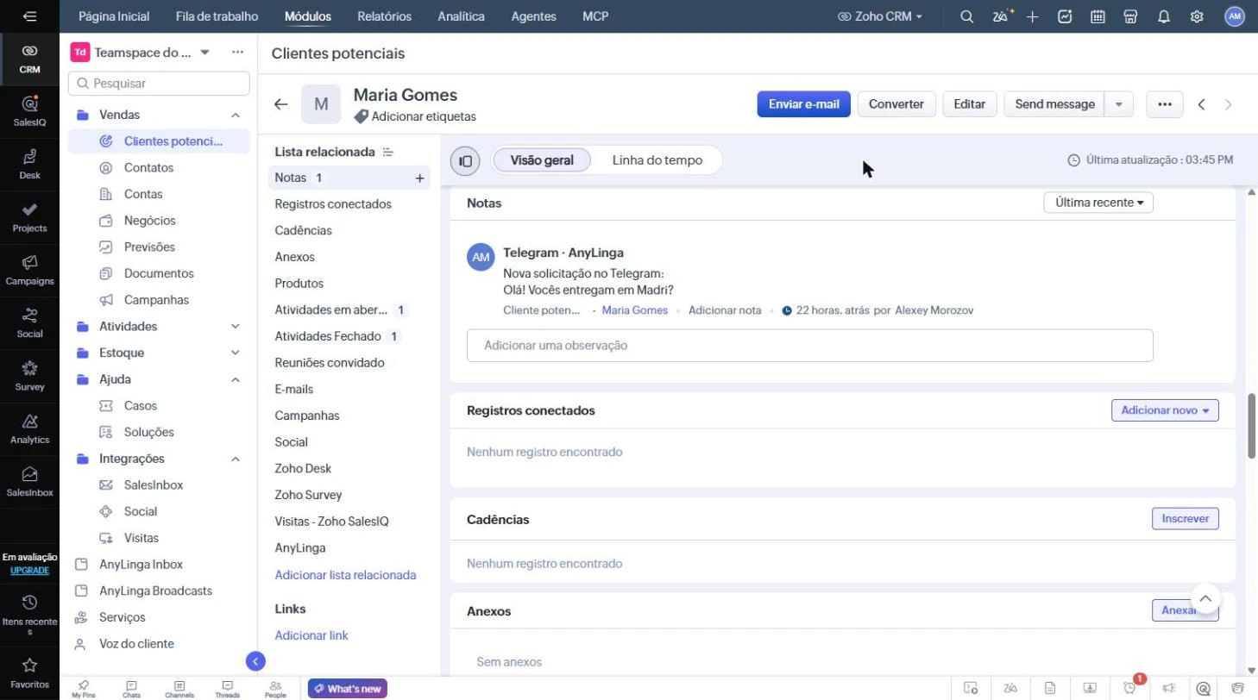Open the settings gear icon
The image size is (1258, 700).
[1197, 16]
